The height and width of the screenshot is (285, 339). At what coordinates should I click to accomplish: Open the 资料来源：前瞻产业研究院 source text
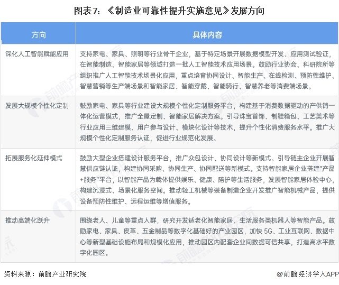[x=44, y=274]
